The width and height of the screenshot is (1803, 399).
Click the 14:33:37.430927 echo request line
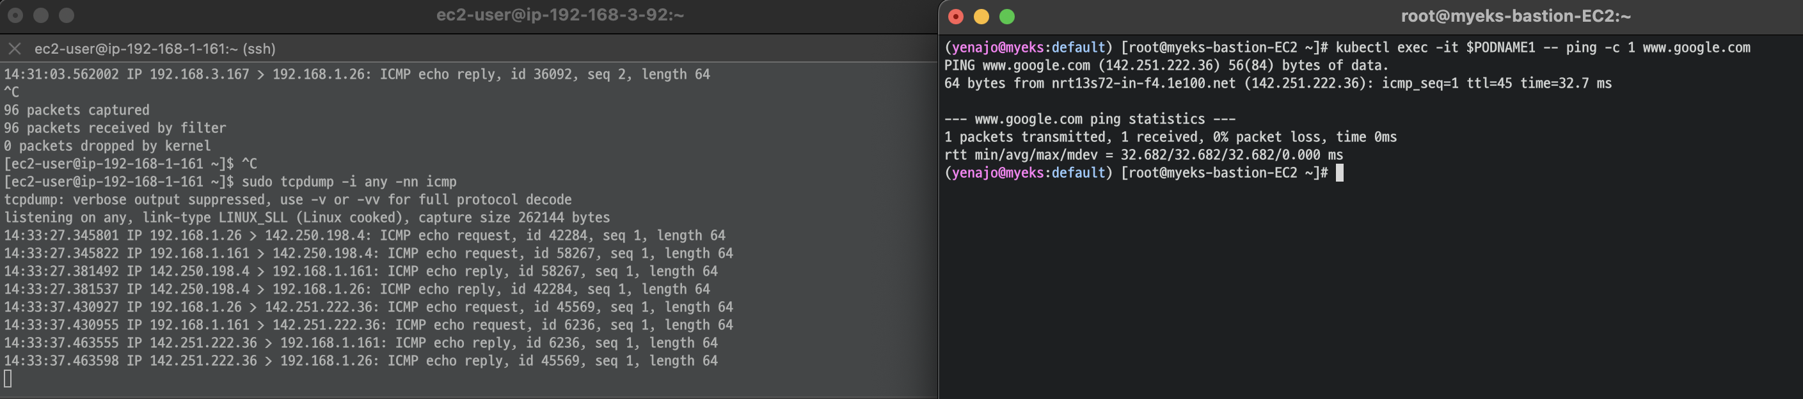(369, 308)
